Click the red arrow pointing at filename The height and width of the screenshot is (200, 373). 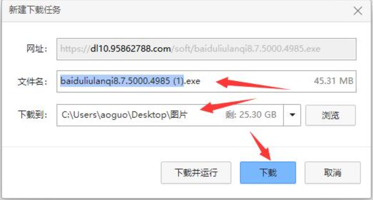252,83
